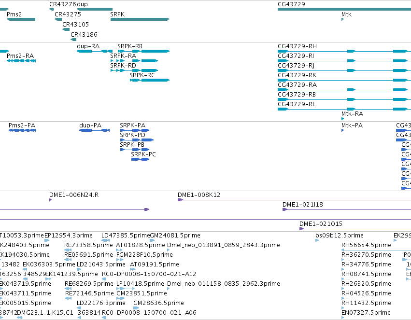Viewport: 411px width, 320px height.
Task: Select protein SRPK-PD
Action: click(137, 140)
